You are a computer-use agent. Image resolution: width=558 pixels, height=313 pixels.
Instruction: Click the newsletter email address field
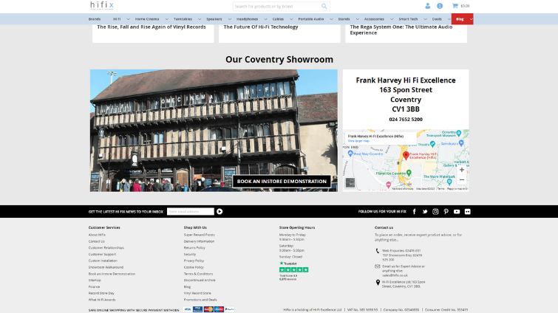191,211
